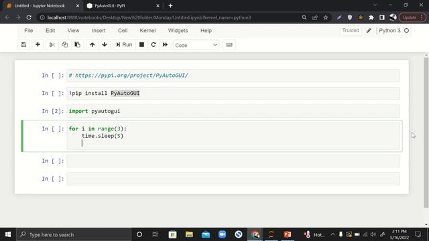Open Mail app from the taskbar
The width and height of the screenshot is (429, 241).
click(206, 234)
